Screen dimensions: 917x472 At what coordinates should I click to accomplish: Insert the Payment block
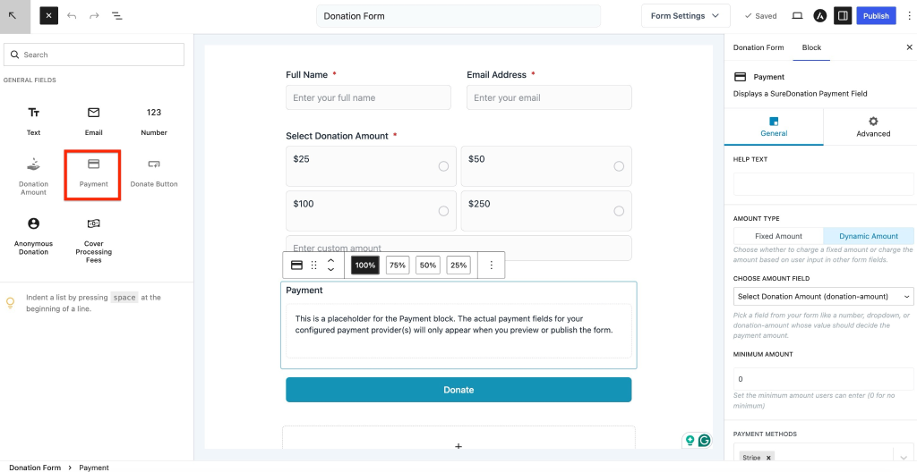(93, 173)
